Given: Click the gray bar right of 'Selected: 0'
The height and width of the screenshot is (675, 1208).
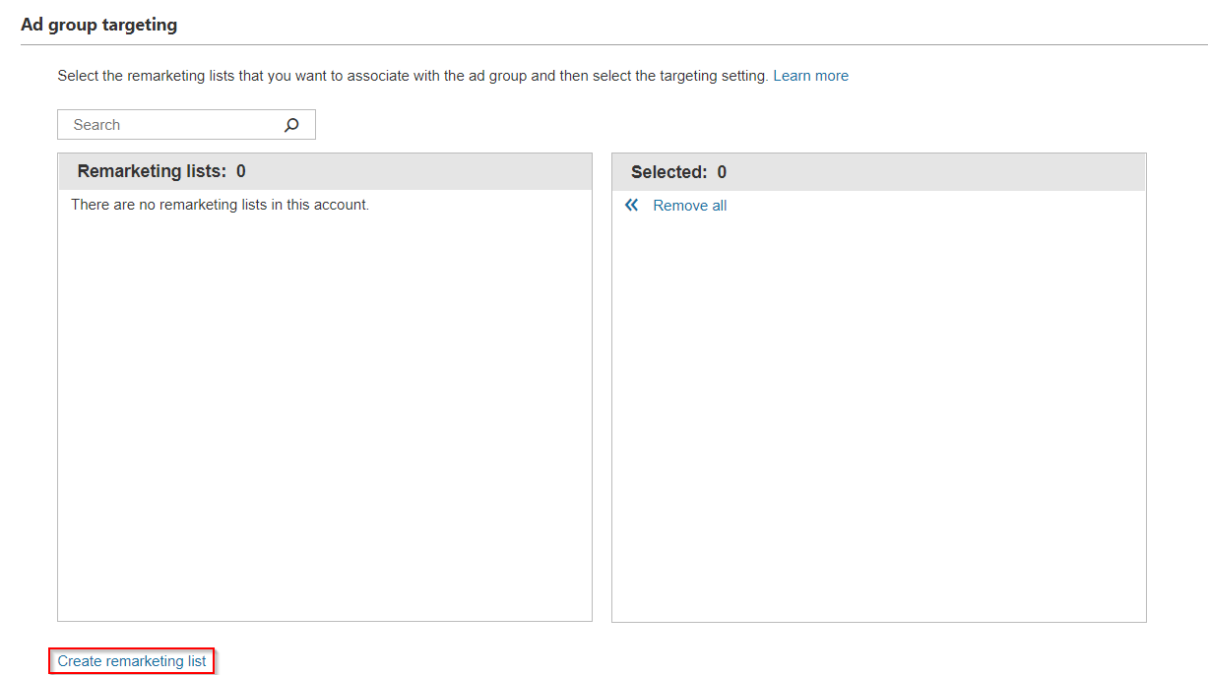Looking at the screenshot, I should coord(935,172).
